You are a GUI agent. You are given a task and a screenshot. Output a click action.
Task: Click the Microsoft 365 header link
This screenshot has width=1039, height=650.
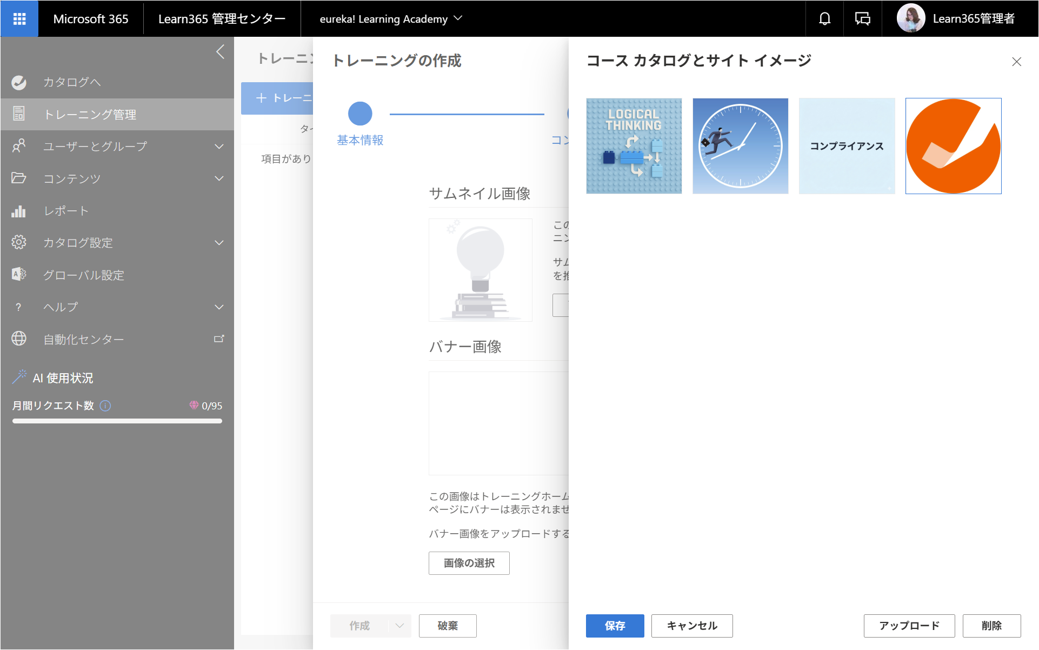pos(91,19)
